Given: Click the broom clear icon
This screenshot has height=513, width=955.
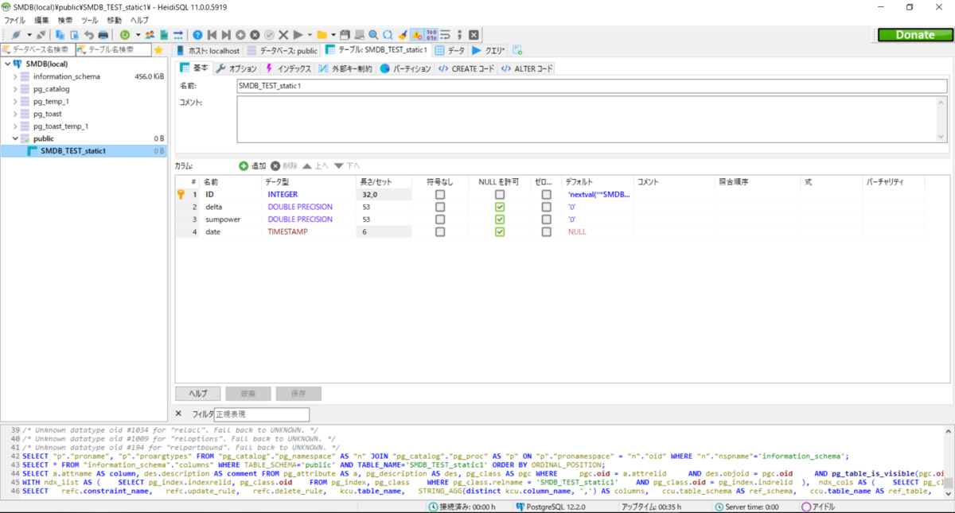Looking at the screenshot, I should [x=402, y=35].
